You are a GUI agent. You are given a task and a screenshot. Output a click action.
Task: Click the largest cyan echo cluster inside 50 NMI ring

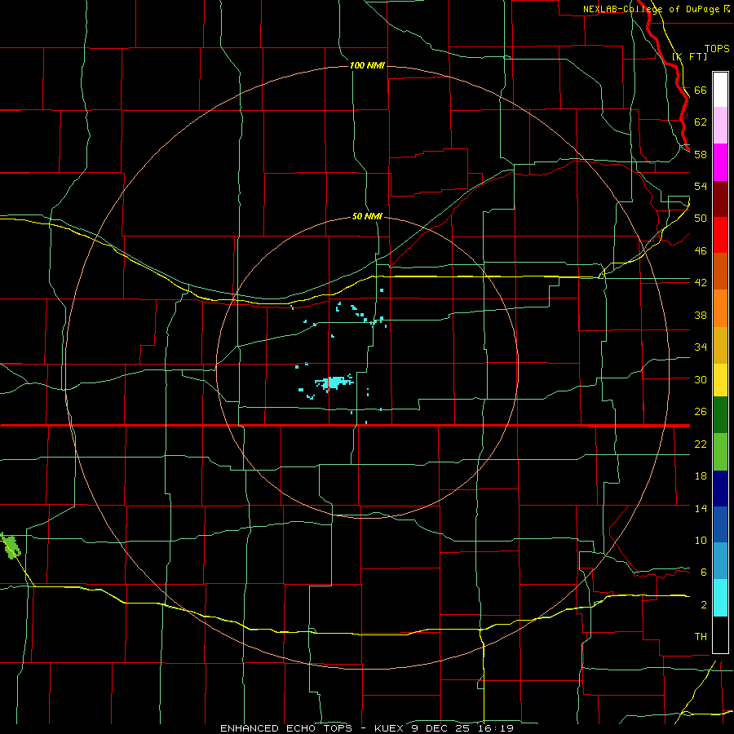point(334,382)
